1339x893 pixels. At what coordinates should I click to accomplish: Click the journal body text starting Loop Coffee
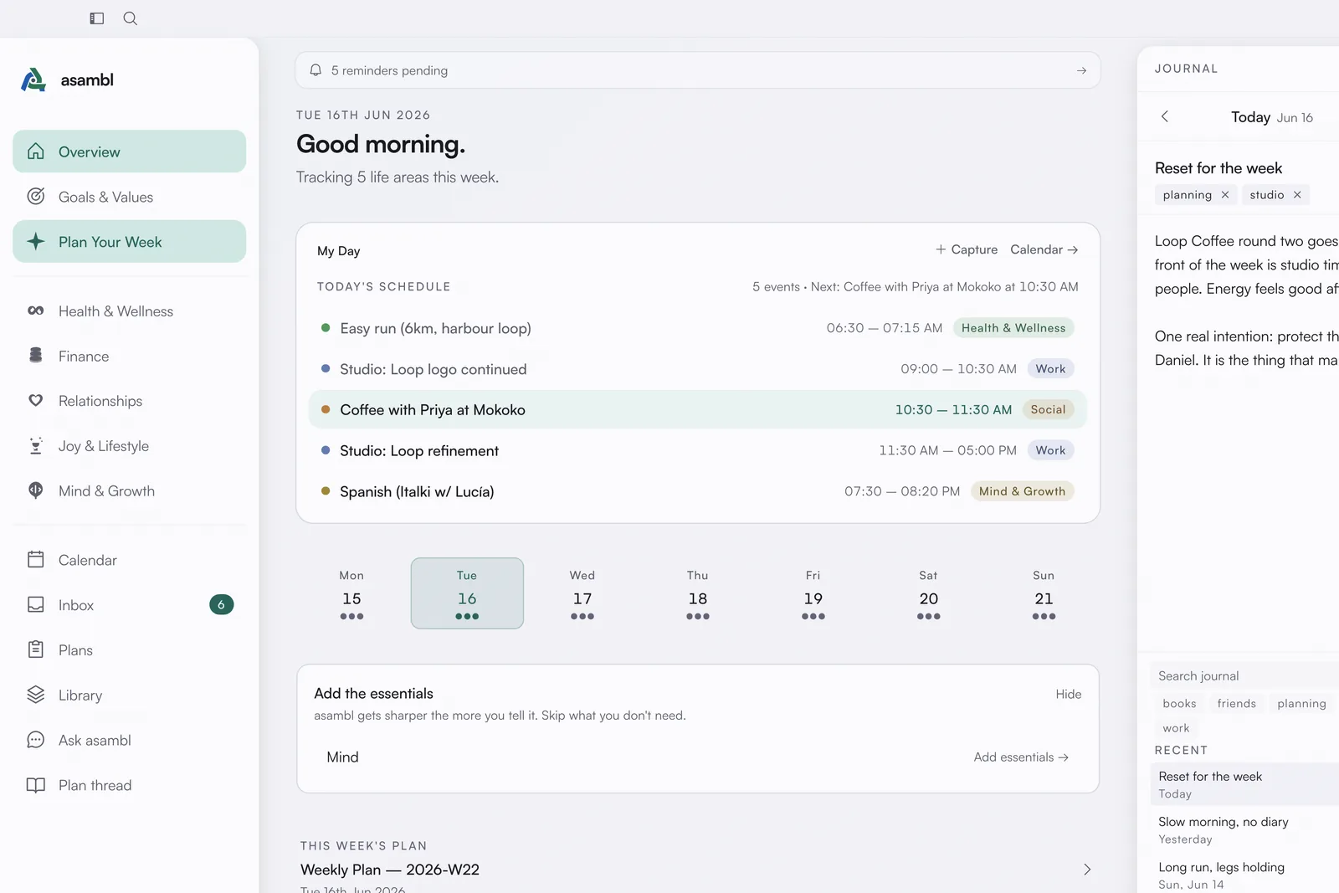click(x=1246, y=264)
